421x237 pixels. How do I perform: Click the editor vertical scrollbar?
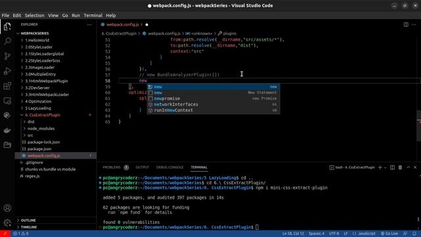[419, 126]
